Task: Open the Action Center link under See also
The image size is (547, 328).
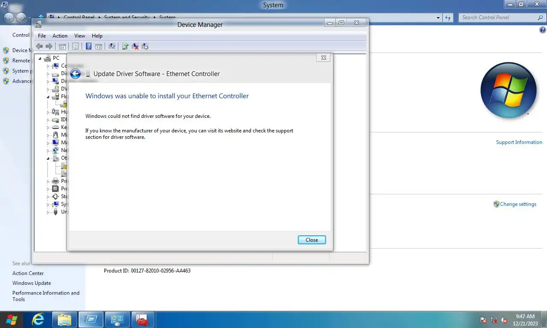Action: (x=28, y=273)
